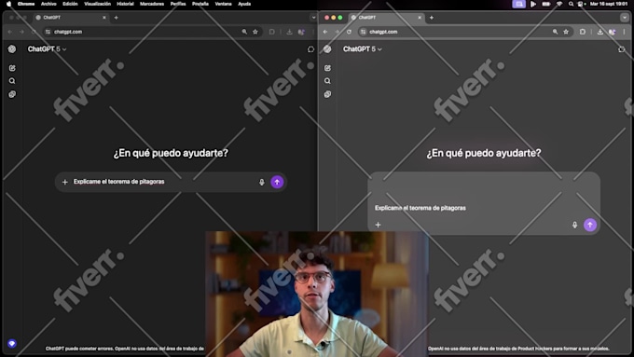Open the Historial menu

(125, 4)
